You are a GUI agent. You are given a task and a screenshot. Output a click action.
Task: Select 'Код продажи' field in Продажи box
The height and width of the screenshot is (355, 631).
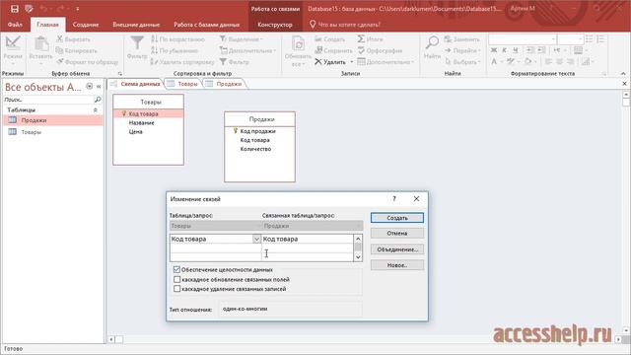tap(257, 131)
